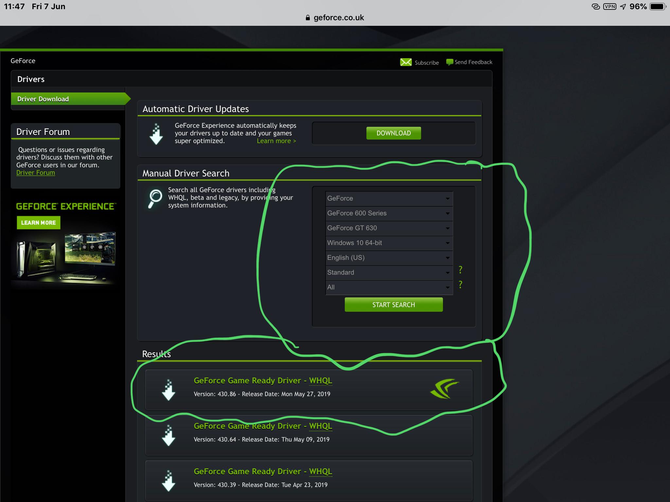Click download arrow icon for driver version 430.86
Viewport: 670px width, 502px height.
[x=168, y=390]
